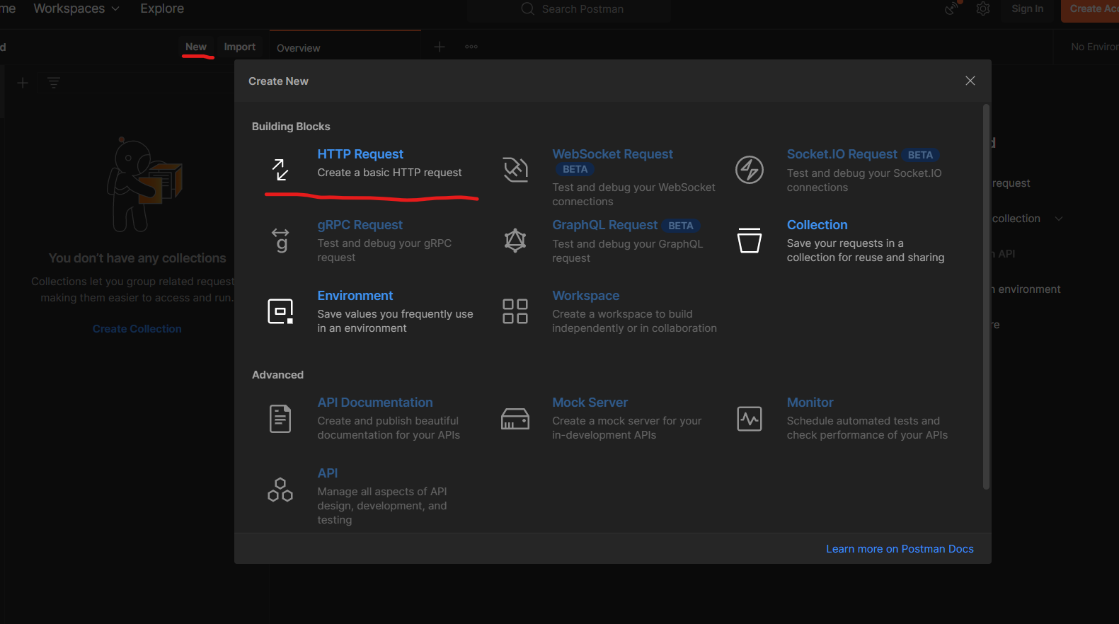This screenshot has height=624, width=1119.
Task: Click the Mock Server title
Action: pyautogui.click(x=590, y=403)
